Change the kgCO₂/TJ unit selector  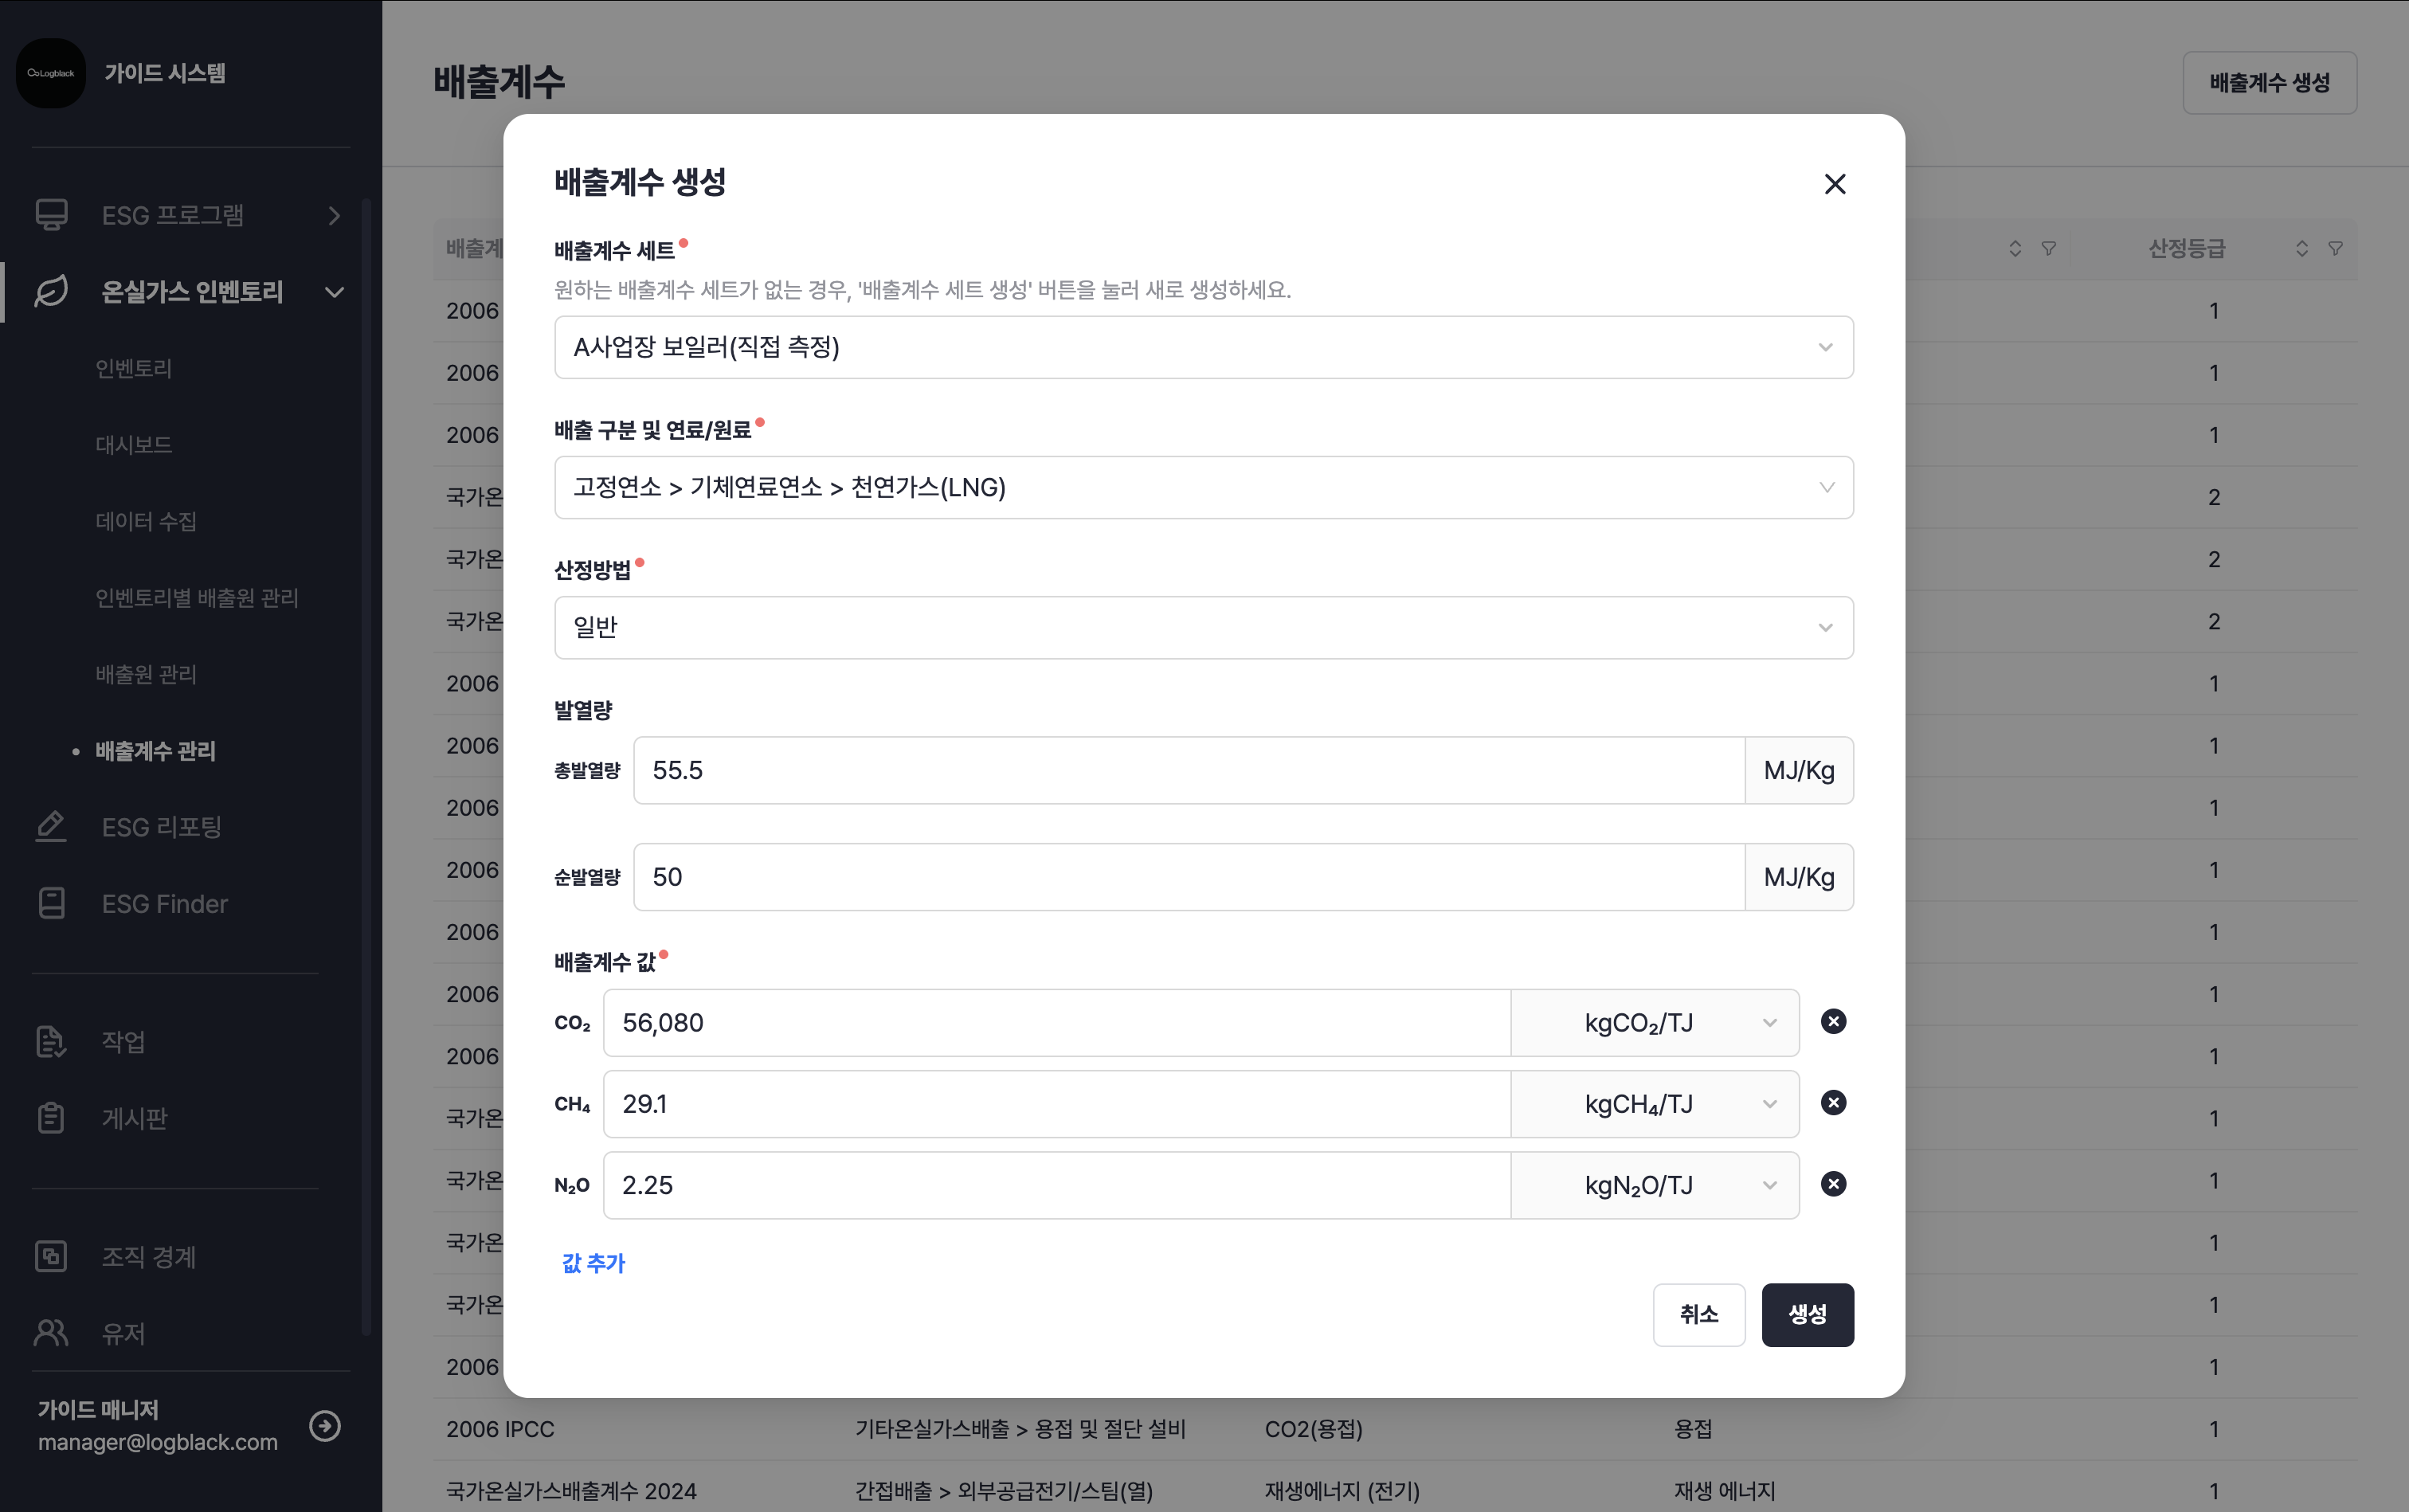pyautogui.click(x=1654, y=1022)
